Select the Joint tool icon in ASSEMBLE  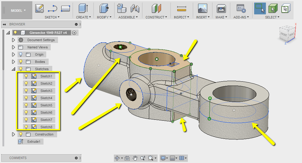(135, 8)
